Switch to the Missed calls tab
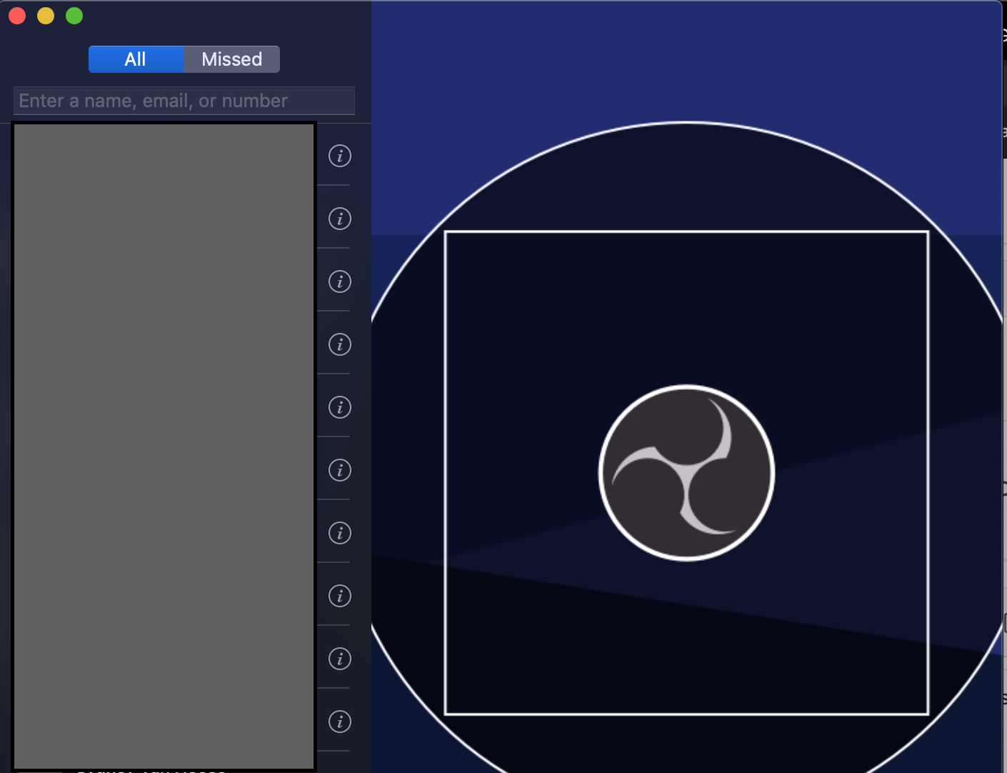 click(232, 59)
